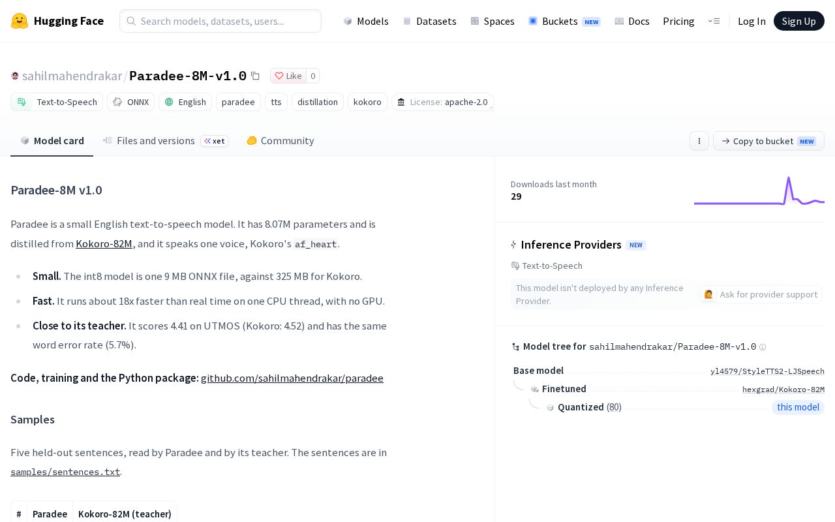
Task: Switch to the Model card tab
Action: pos(52,140)
